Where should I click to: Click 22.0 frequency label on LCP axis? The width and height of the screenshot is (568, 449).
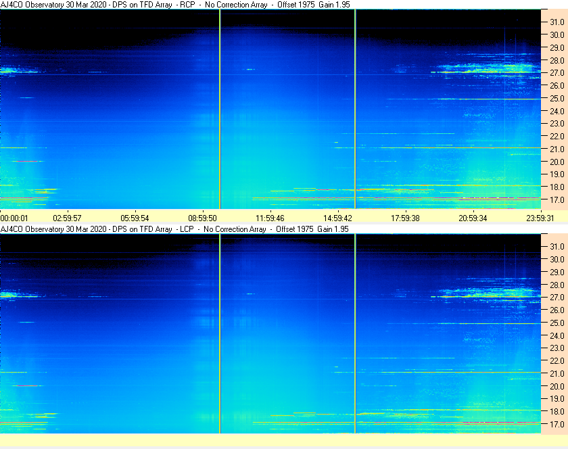click(557, 360)
